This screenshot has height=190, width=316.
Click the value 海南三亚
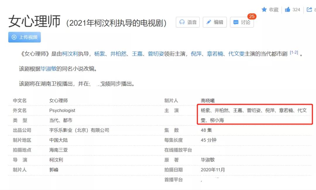[x=59, y=150]
